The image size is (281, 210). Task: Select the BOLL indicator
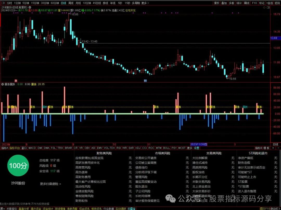coord(166,148)
